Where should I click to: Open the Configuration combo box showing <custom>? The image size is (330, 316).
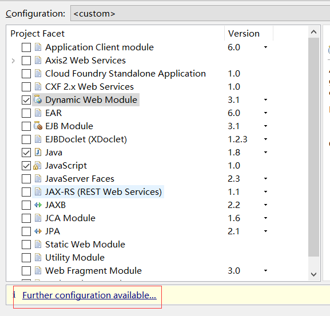click(x=200, y=14)
